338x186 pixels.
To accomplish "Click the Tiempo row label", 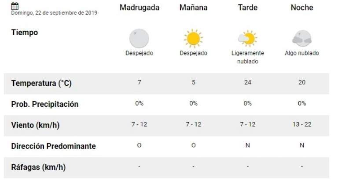I will pyautogui.click(x=24, y=33).
